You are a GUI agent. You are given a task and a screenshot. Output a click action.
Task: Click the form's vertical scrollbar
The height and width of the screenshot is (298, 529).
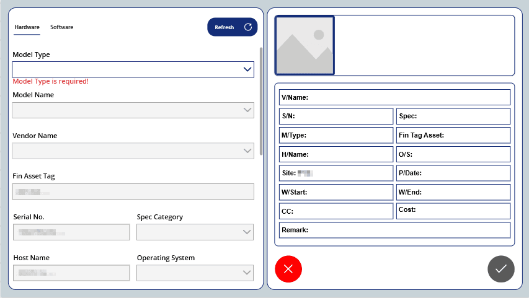point(261,99)
